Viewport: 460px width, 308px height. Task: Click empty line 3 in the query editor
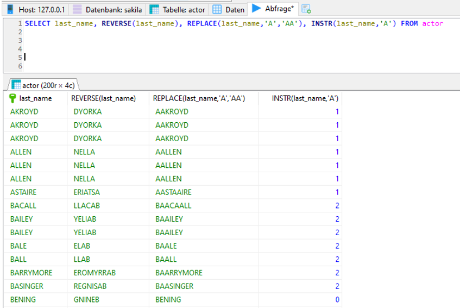(x=163, y=40)
